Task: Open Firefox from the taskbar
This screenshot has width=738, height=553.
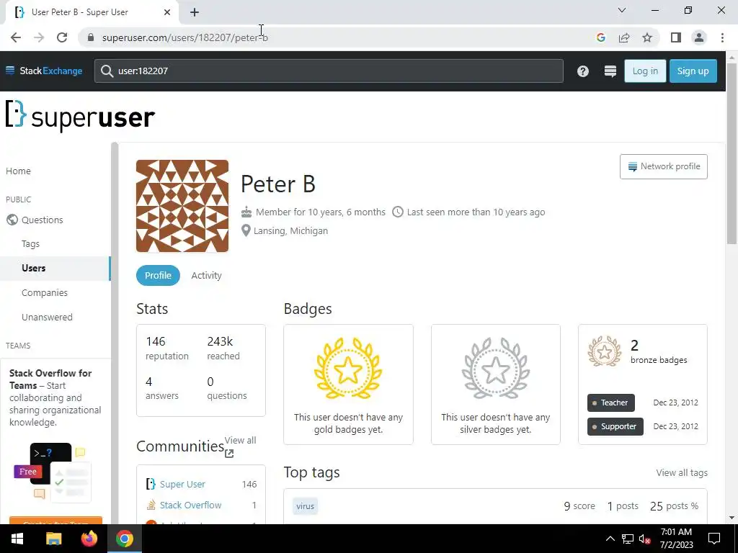Action: pos(89,539)
